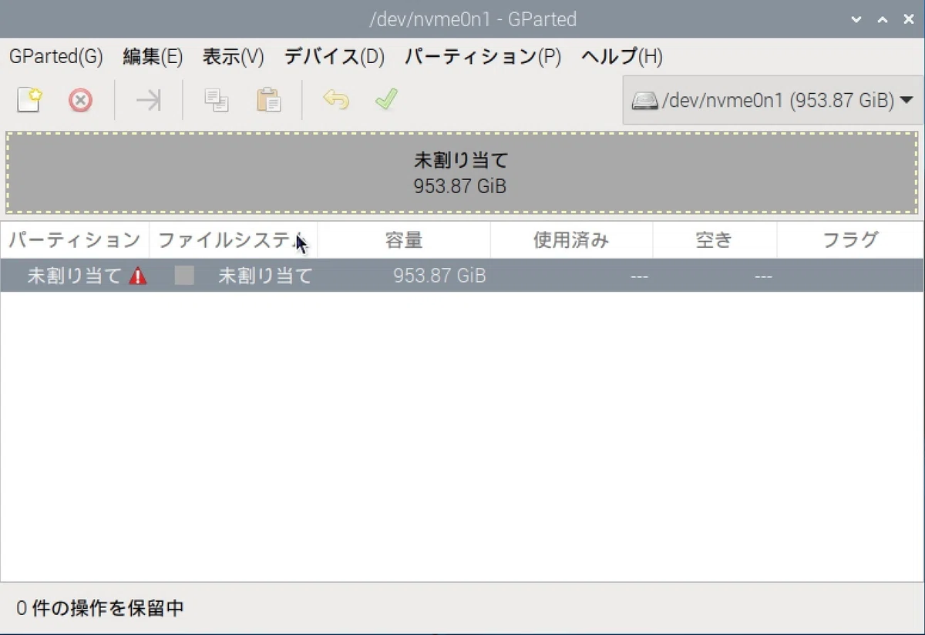Open the /dev/nvme0n1 device selector dropdown
The height and width of the screenshot is (635, 925).
(x=772, y=100)
